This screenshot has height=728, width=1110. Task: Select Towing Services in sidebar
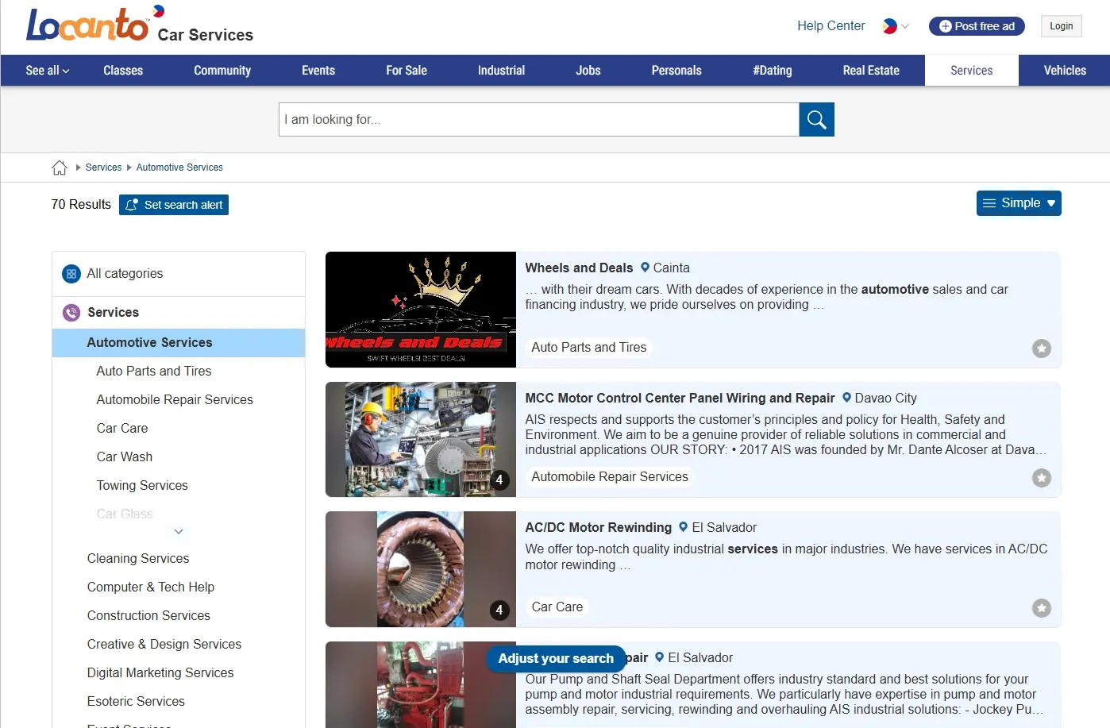(142, 485)
